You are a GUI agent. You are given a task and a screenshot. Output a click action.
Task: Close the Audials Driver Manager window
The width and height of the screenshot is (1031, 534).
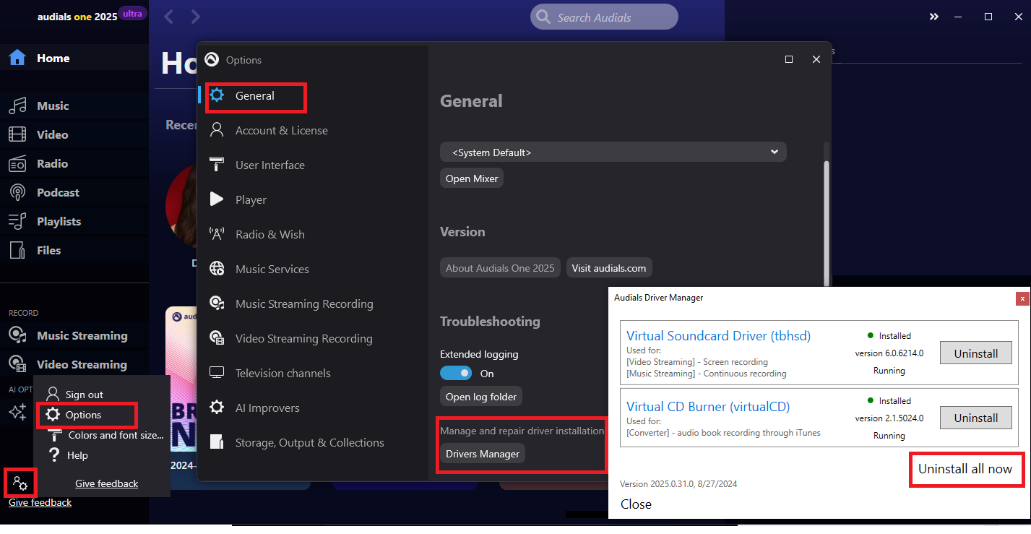click(x=1022, y=298)
